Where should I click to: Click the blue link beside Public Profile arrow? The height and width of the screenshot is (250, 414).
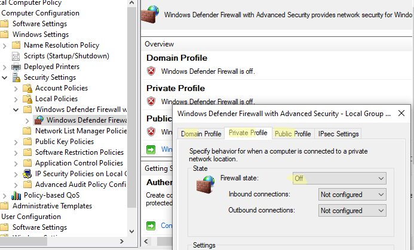tap(167, 149)
